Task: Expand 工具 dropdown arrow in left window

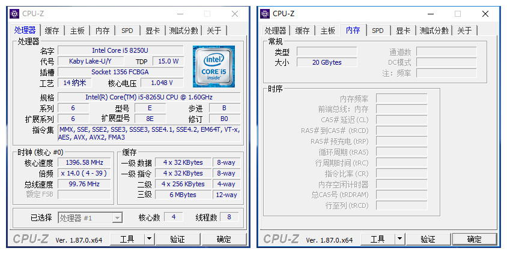Action: (149, 239)
